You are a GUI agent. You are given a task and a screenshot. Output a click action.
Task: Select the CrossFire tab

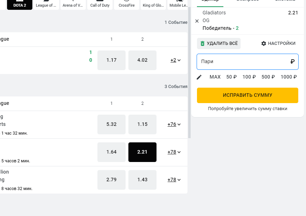pyautogui.click(x=127, y=5)
